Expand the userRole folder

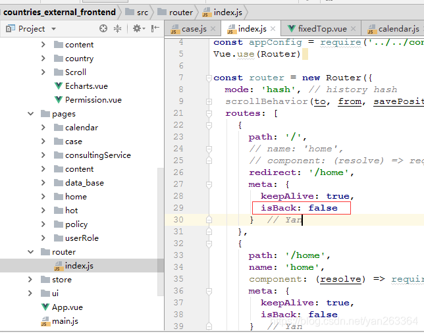(x=43, y=238)
